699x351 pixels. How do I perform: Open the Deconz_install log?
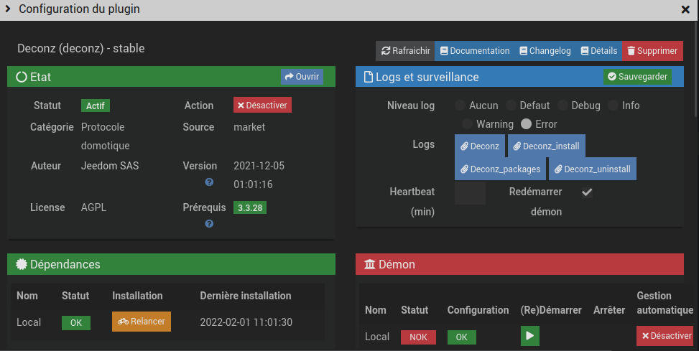pyautogui.click(x=547, y=146)
